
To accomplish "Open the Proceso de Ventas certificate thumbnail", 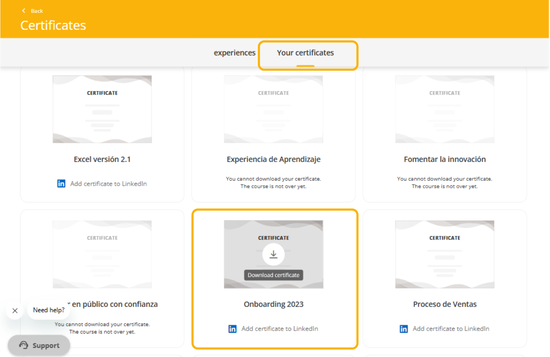I will pyautogui.click(x=445, y=254).
